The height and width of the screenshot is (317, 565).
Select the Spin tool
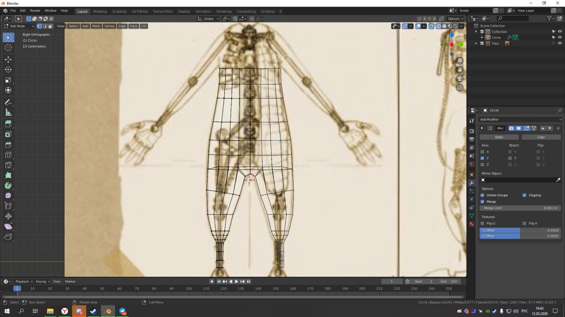8,185
